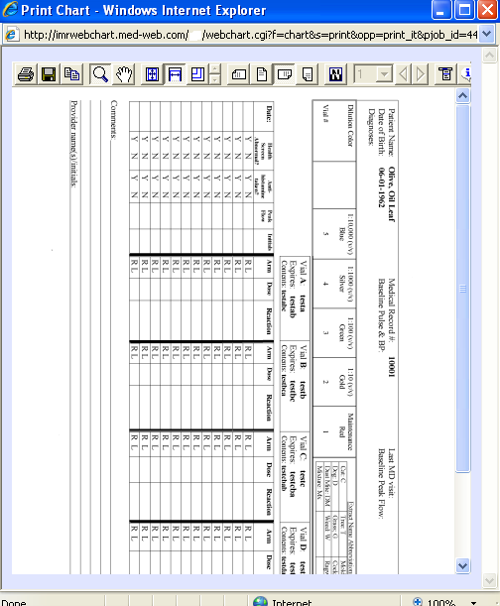Open the address bar URL dropdown
This screenshot has width=500, height=606.
(487, 35)
